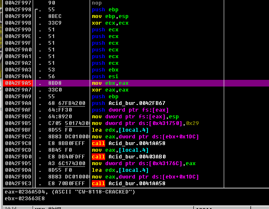Select the xor eax,eax instruction at 0042F9A7

pos(110,90)
